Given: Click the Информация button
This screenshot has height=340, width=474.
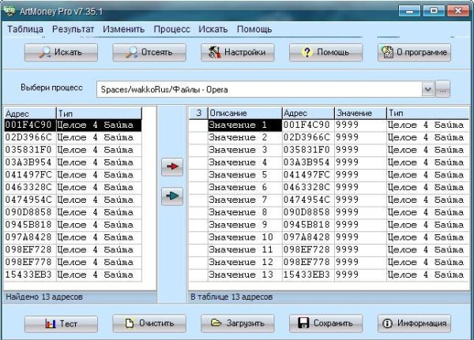Looking at the screenshot, I should [x=414, y=323].
